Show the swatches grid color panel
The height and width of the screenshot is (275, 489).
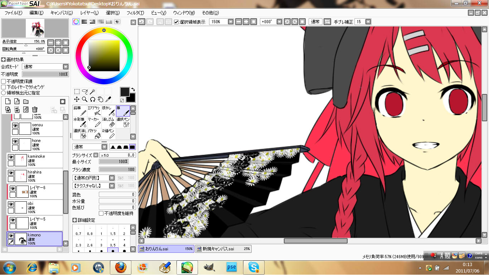click(109, 22)
